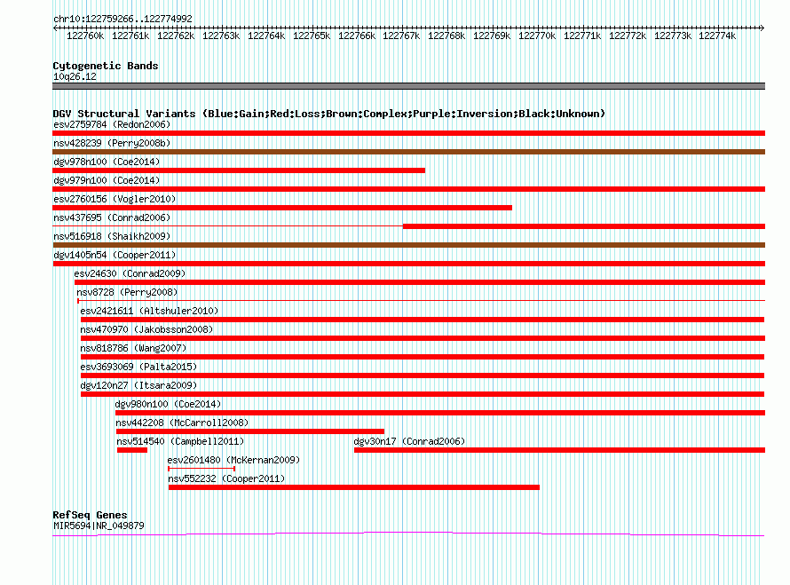Screen dimensions: 790x585
Task: Click the esv2421611 (Altshuler2010) label
Action: tap(149, 311)
